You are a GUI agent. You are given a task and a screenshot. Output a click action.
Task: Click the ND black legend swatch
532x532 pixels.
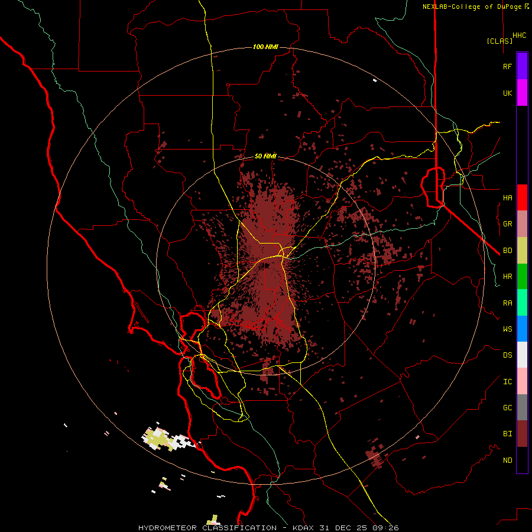(522, 460)
